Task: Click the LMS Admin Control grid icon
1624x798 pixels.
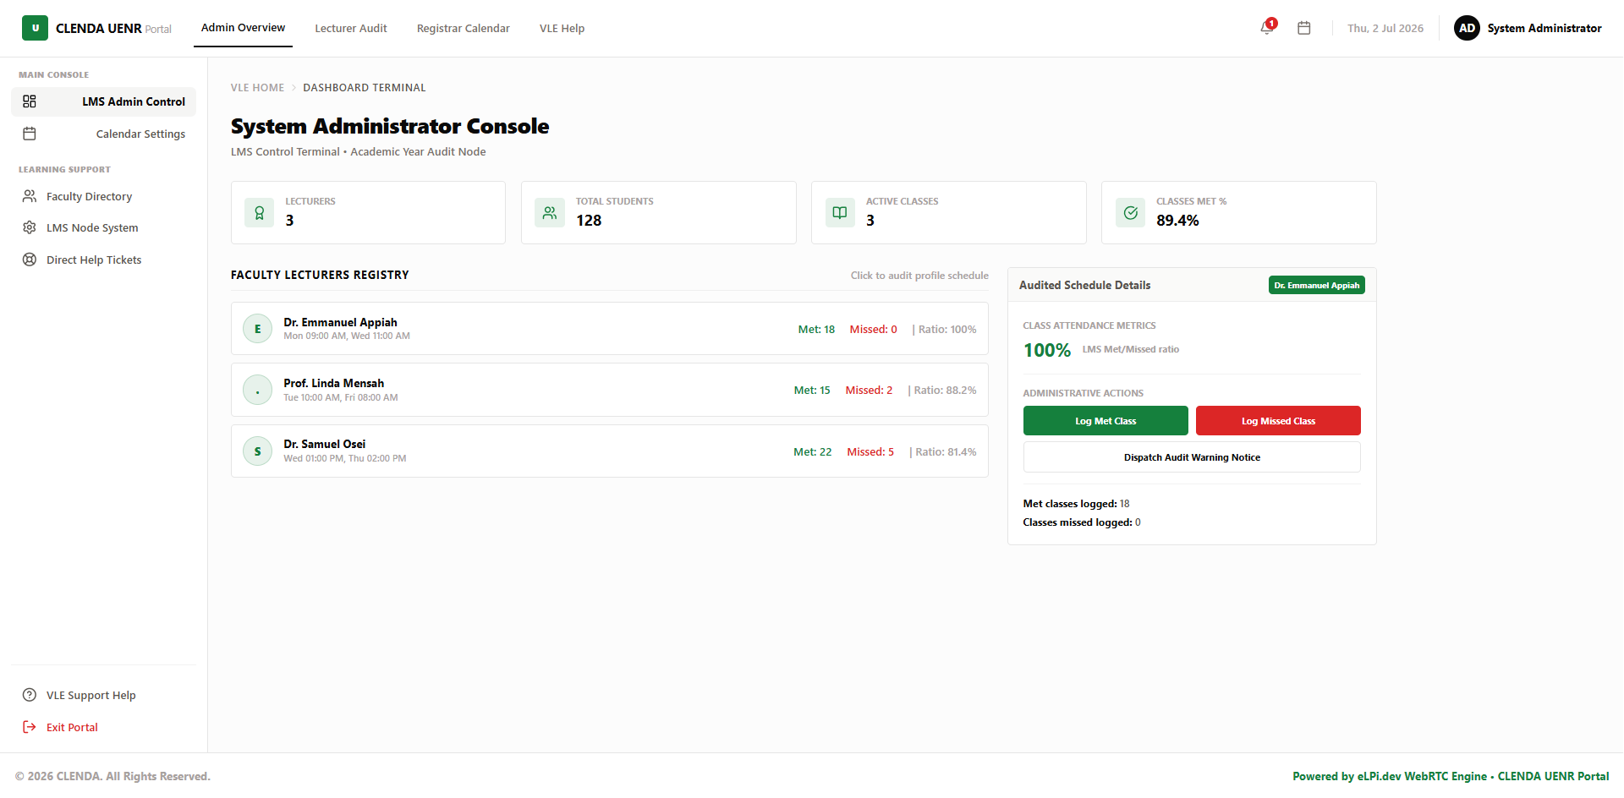Action: tap(30, 101)
